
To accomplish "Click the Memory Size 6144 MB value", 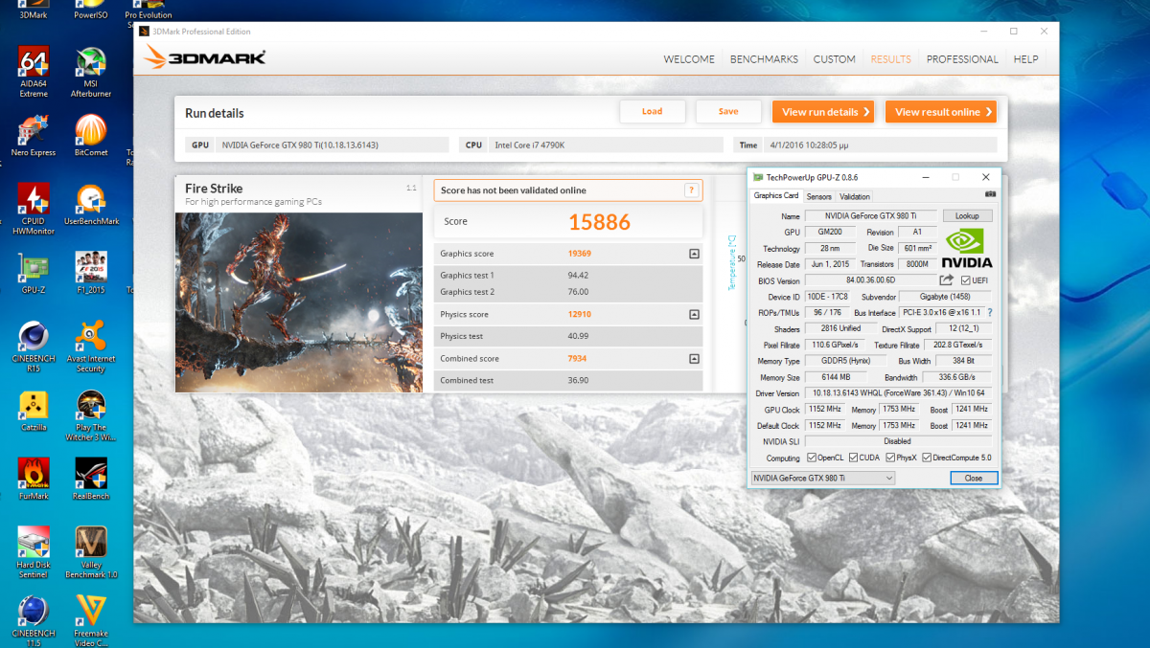I will click(x=835, y=377).
